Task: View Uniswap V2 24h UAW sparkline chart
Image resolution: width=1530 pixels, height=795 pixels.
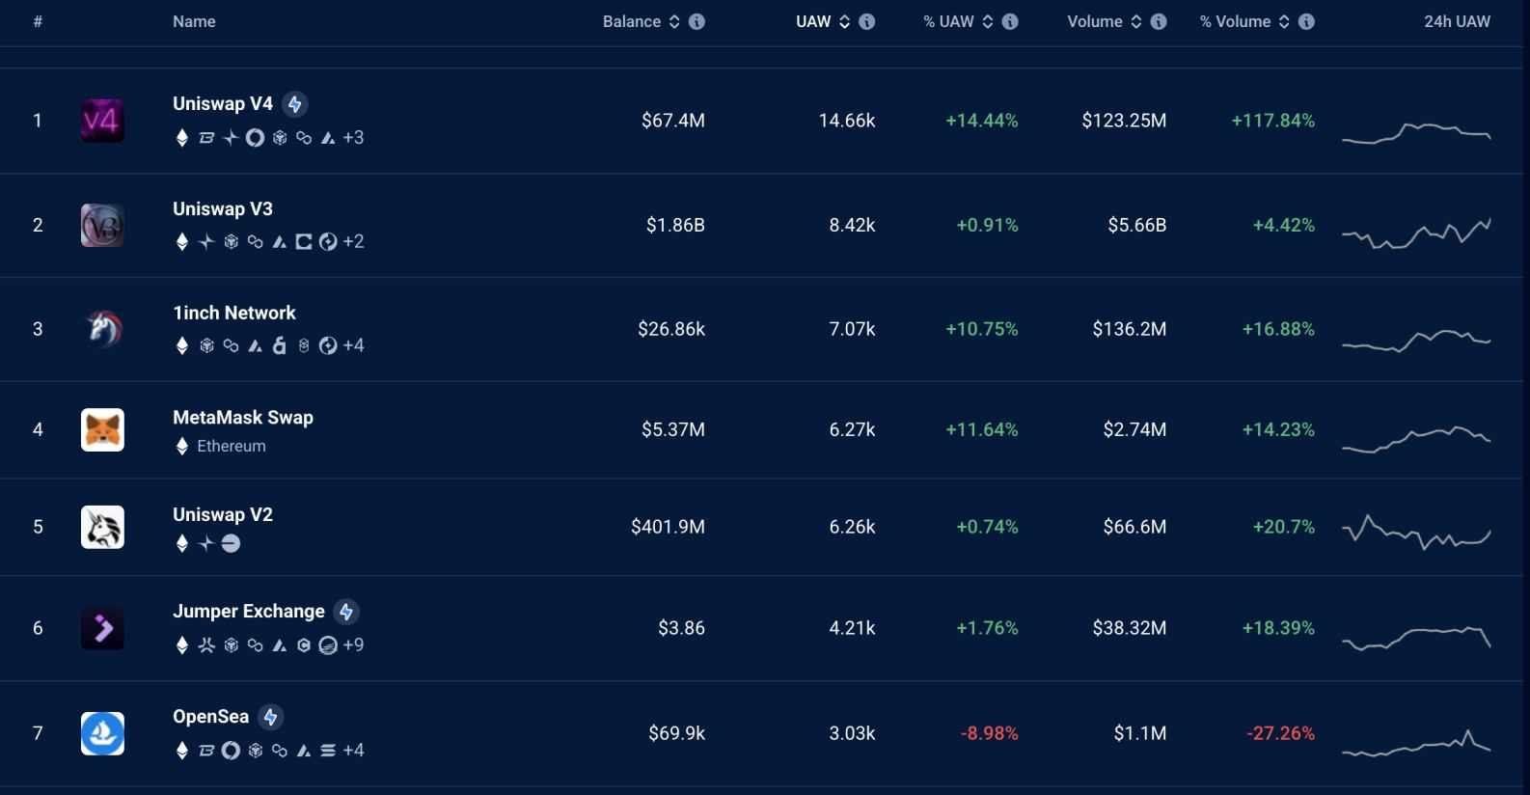Action: (1416, 532)
